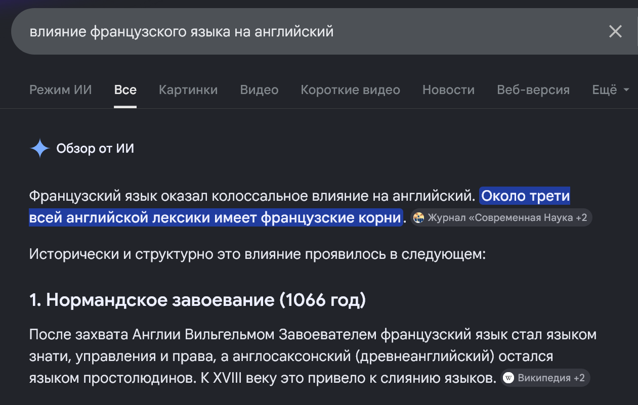Go to the Новости tab
This screenshot has width=638, height=405.
coord(448,90)
